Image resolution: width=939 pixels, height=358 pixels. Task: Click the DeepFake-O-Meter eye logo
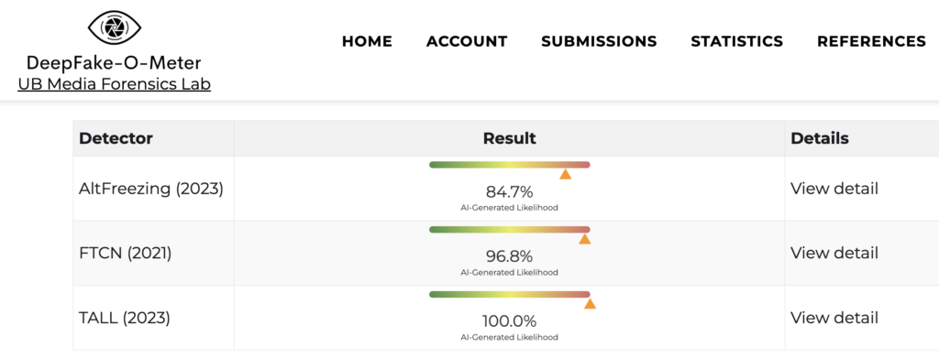click(115, 27)
